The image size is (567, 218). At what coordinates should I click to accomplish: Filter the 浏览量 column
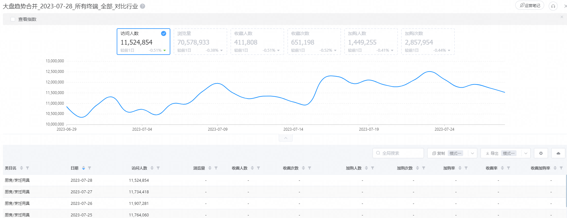pyautogui.click(x=216, y=168)
